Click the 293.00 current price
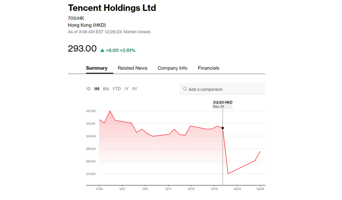The width and height of the screenshot is (342, 200). point(82,49)
